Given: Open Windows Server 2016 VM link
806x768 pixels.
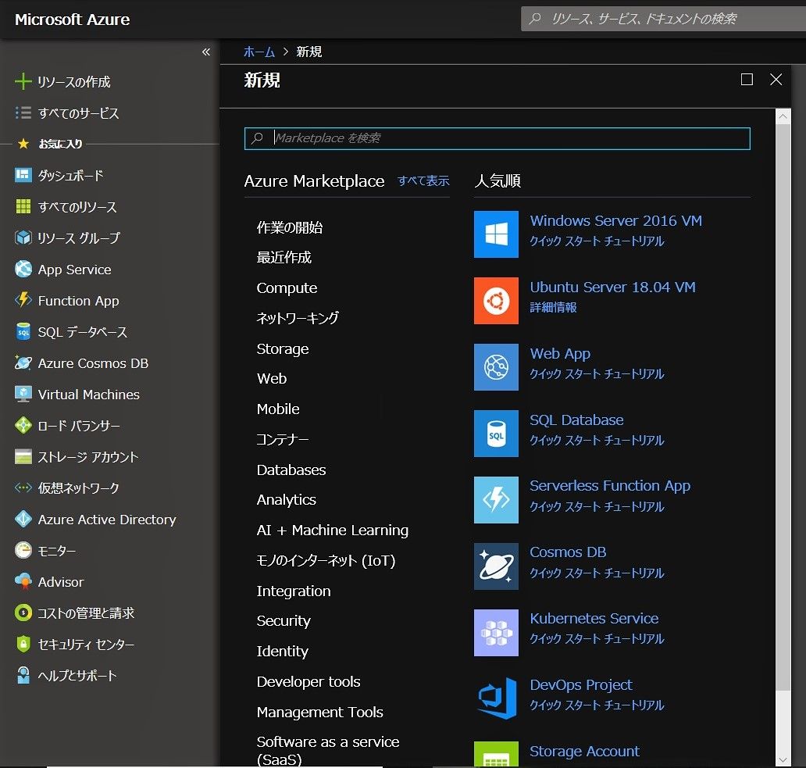Looking at the screenshot, I should click(615, 221).
